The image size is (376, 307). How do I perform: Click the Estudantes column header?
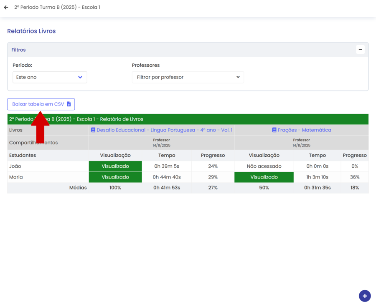pos(23,156)
